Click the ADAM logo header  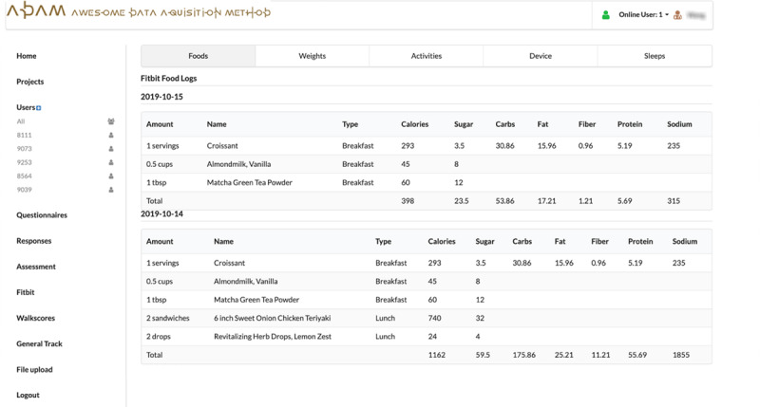click(138, 13)
